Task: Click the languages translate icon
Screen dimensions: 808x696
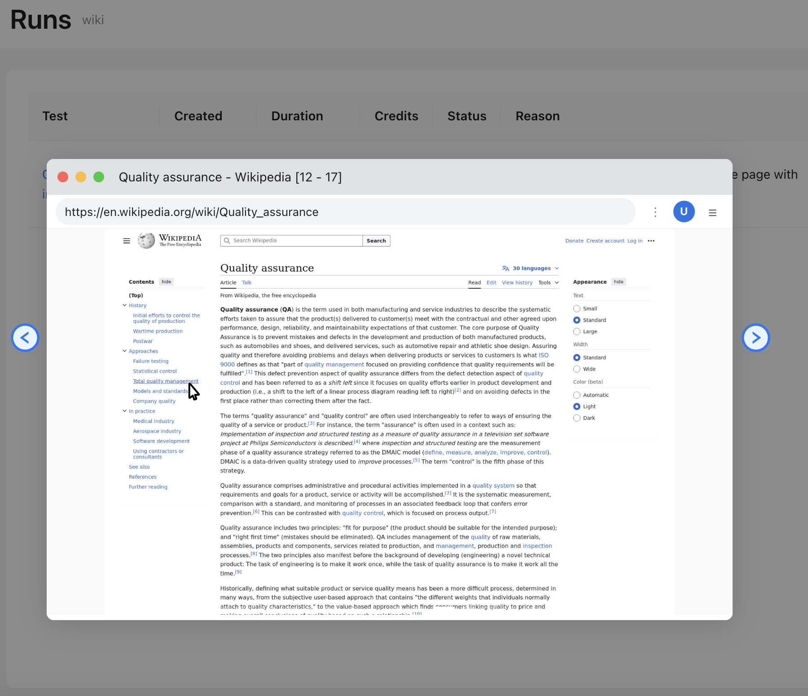Action: (505, 268)
